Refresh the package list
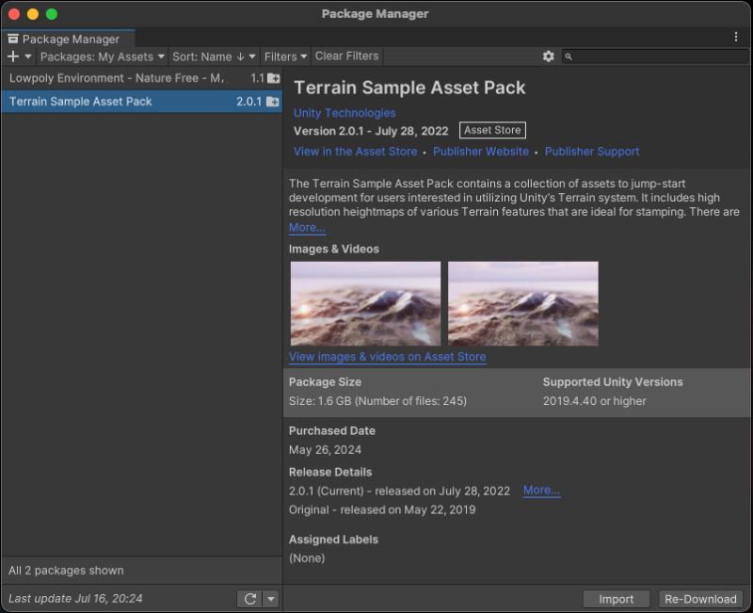The width and height of the screenshot is (753, 613). pyautogui.click(x=248, y=597)
